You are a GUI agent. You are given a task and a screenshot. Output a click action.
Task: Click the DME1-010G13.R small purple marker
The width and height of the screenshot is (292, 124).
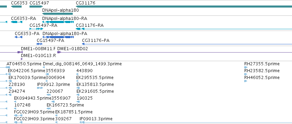(x=22, y=59)
